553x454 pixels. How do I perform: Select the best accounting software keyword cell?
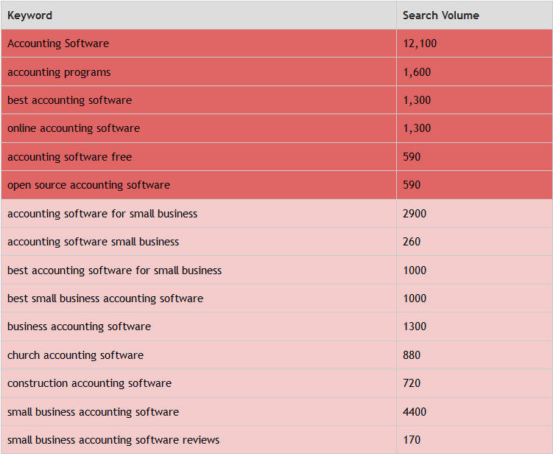pos(199,100)
